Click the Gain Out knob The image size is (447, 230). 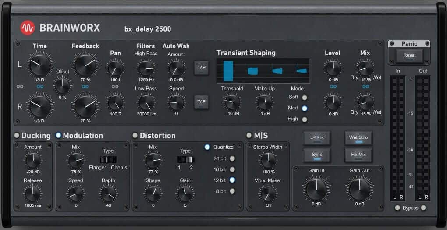pyautogui.click(x=359, y=189)
